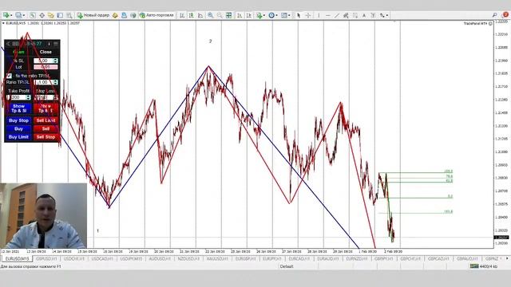Viewport: 511px width, 287px height.
Task: Click the webcam video thumbnail
Action: tap(43, 216)
